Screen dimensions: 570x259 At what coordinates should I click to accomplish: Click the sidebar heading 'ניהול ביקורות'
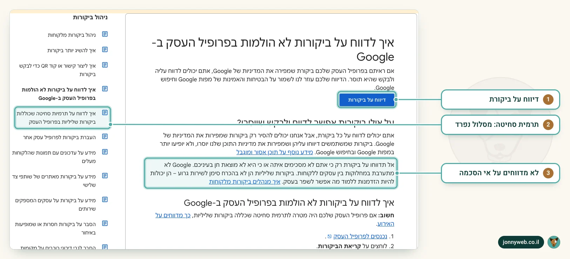(90, 17)
